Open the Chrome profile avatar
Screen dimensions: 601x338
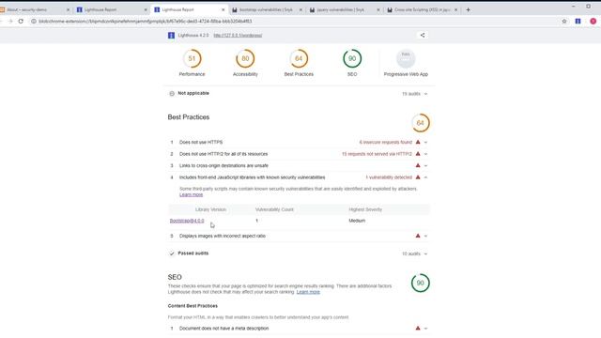click(593, 22)
